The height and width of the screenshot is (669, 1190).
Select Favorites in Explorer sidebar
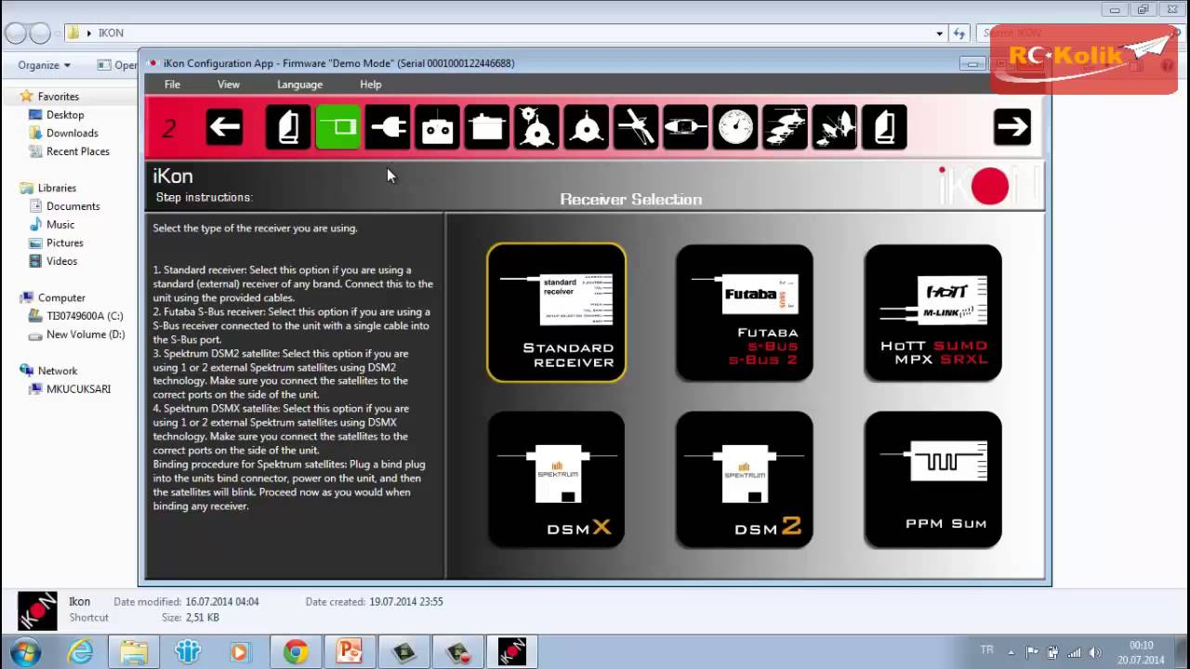point(58,97)
